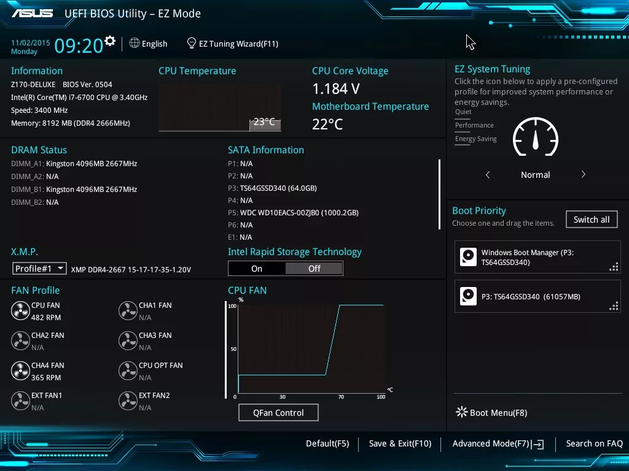Screen dimensions: 629x471
Task: Click the E1: N/A SATA row
Action: pos(240,237)
